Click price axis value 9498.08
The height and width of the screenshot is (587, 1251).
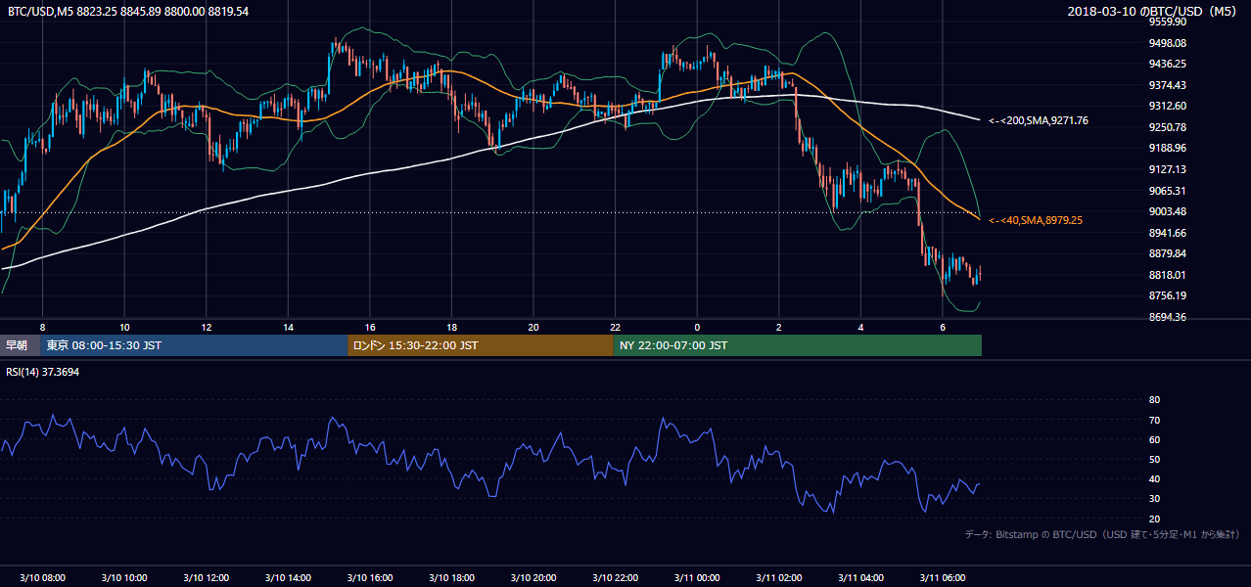1168,43
